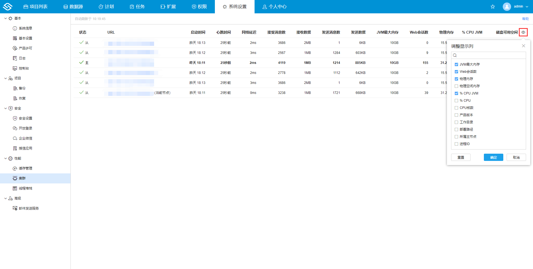The height and width of the screenshot is (269, 533).
Task: Click the favorites star icon
Action: pos(493,7)
